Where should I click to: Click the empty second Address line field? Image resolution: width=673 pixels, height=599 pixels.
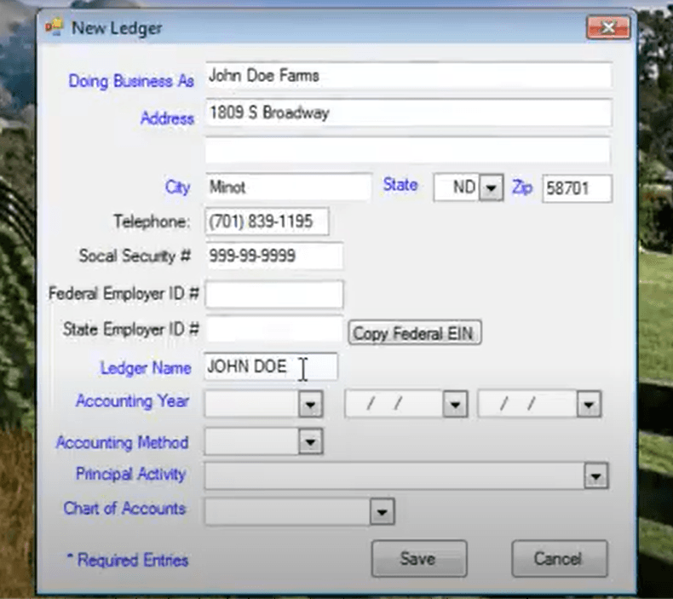pyautogui.click(x=407, y=150)
